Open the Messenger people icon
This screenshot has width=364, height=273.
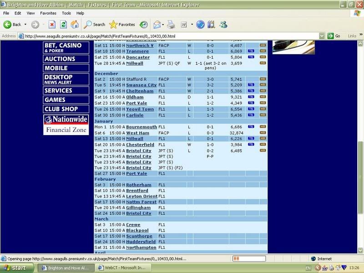[x=223, y=25]
